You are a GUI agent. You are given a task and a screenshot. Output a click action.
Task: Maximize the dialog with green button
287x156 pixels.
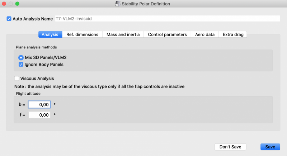pos(17,4)
